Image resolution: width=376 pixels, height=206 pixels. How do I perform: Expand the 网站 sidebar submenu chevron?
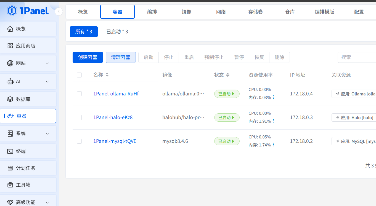(47, 63)
